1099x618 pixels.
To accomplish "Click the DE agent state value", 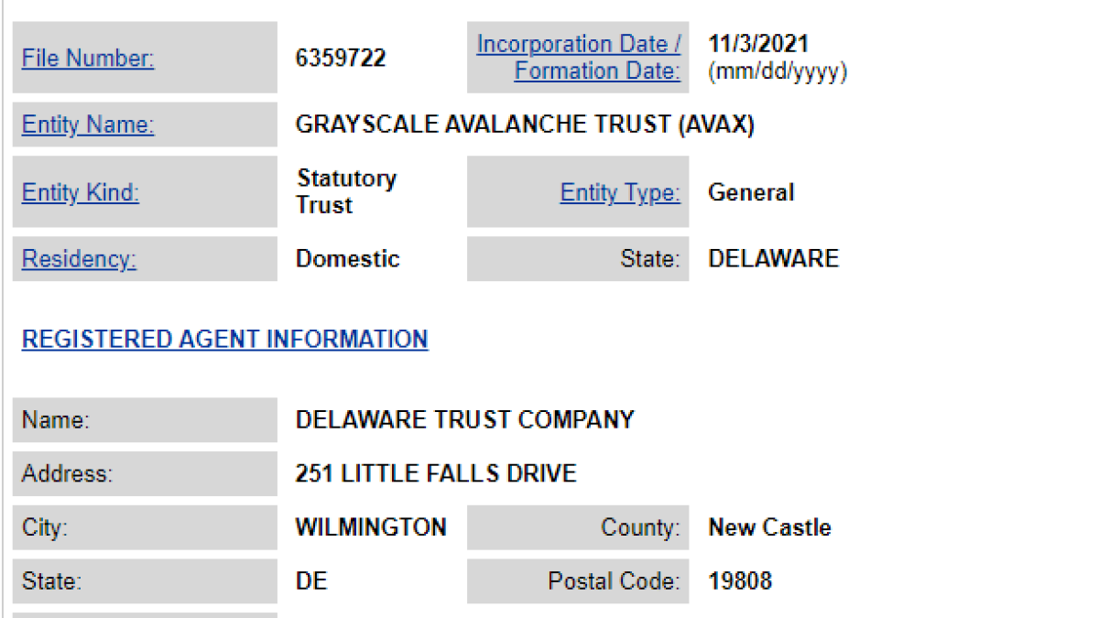I will tap(311, 580).
